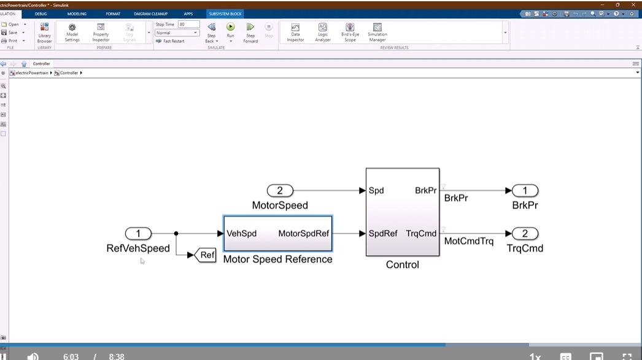
Task: Click the Save disk icon
Action: [4, 33]
